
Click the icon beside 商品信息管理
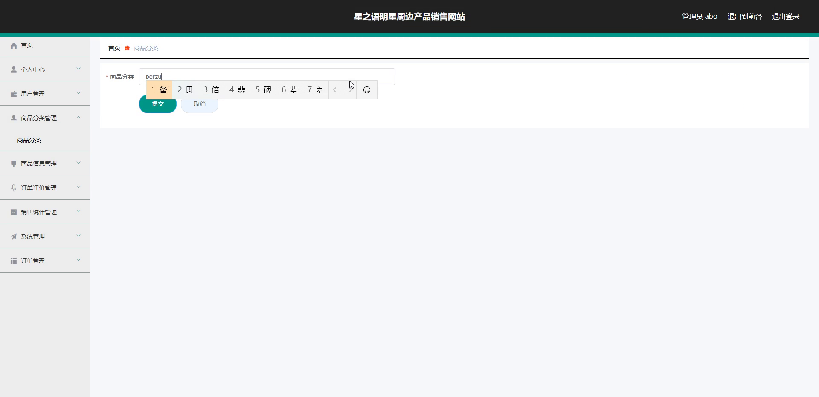click(14, 164)
